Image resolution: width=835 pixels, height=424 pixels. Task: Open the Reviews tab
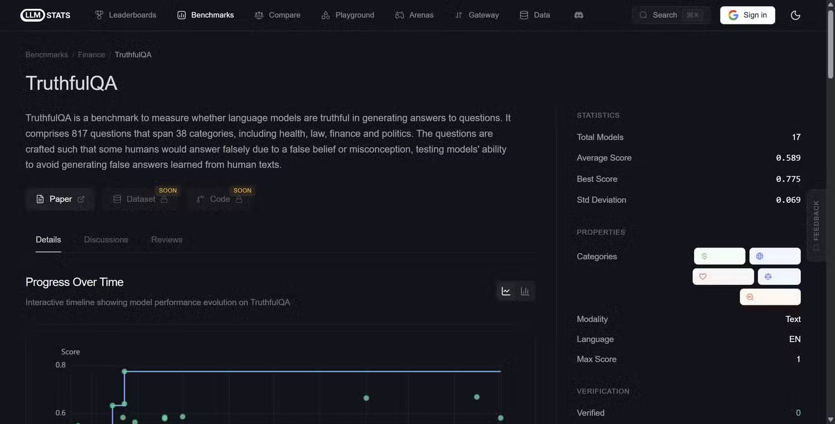[166, 240]
